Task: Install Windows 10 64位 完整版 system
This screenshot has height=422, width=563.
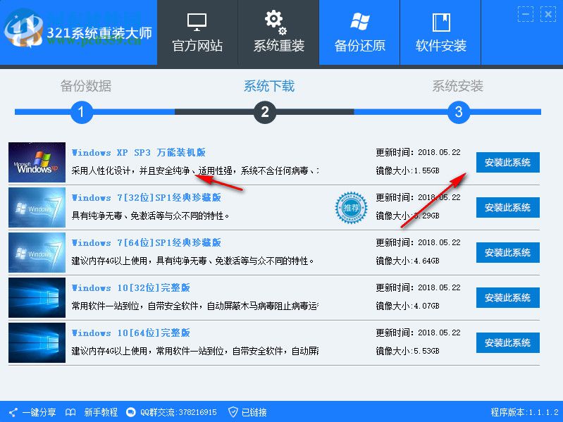Action: click(x=508, y=342)
